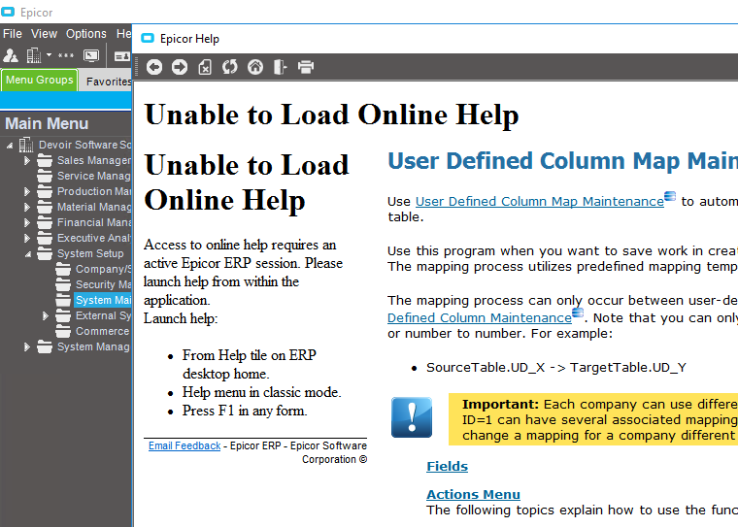Open the company selector dropdown arrow

(49, 55)
